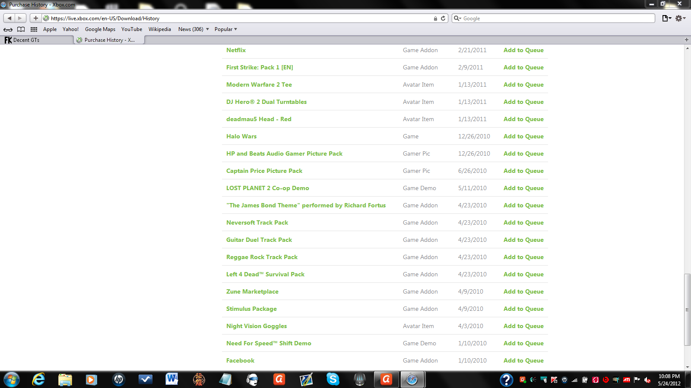The width and height of the screenshot is (691, 388).
Task: Open the Safari settings gear menu
Action: pyautogui.click(x=680, y=18)
